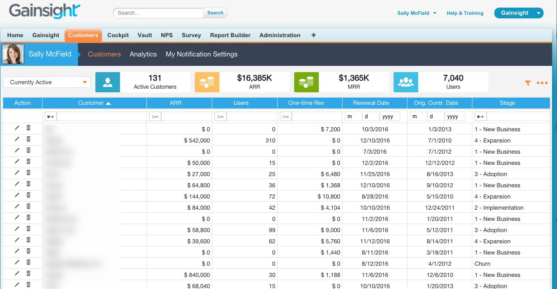Click the MRR green coins icon
This screenshot has width=557, height=289.
point(306,82)
